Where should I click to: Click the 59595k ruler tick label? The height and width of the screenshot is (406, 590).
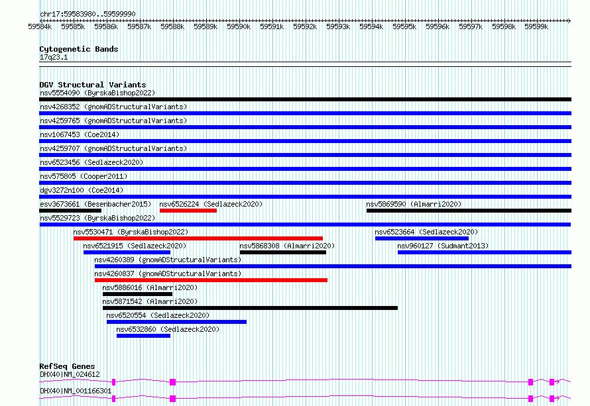[x=404, y=26]
